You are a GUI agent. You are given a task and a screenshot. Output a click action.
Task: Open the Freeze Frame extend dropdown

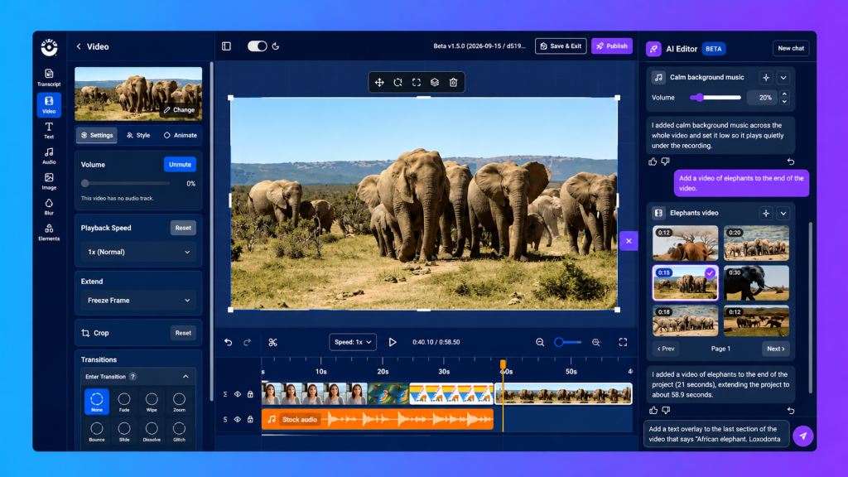tap(138, 300)
